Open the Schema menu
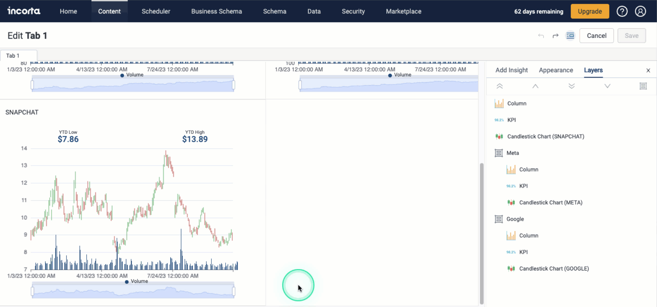Screen dimensions: 657x307 pyautogui.click(x=275, y=11)
